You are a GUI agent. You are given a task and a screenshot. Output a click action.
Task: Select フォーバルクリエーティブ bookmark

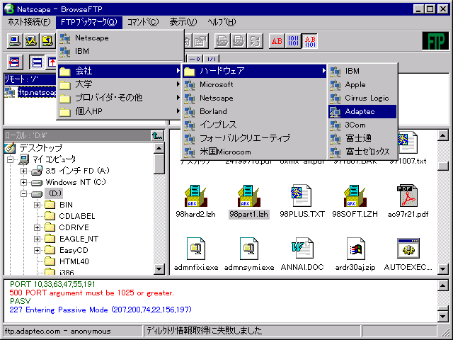254,138
